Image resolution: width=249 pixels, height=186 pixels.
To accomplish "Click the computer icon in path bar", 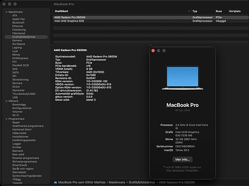I will pyautogui.click(x=55, y=183).
